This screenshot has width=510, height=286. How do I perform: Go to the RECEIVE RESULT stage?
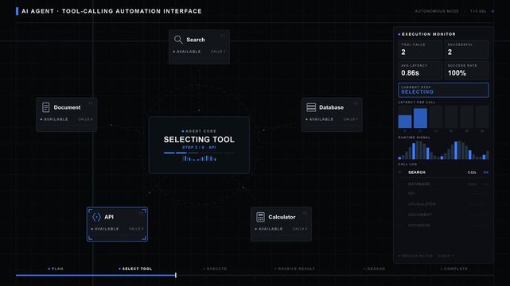(294, 269)
